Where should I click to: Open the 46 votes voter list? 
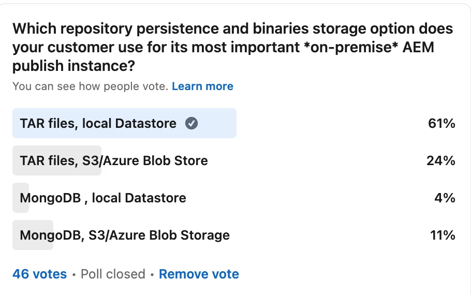(x=40, y=274)
